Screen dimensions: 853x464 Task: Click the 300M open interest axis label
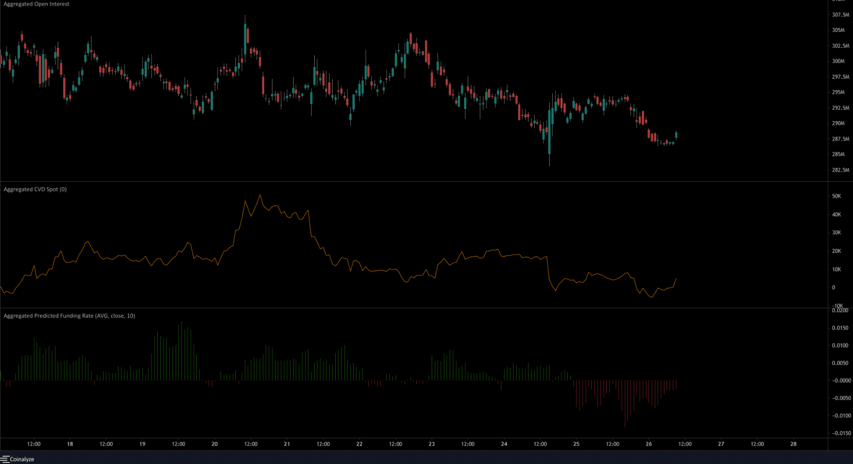[839, 61]
